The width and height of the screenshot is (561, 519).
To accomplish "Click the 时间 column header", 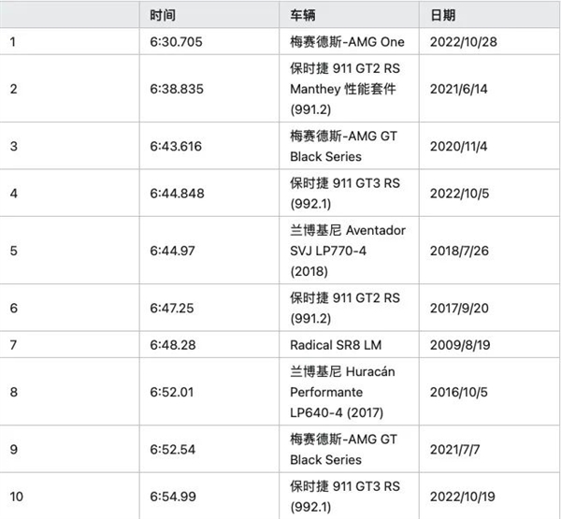I will click(x=162, y=16).
